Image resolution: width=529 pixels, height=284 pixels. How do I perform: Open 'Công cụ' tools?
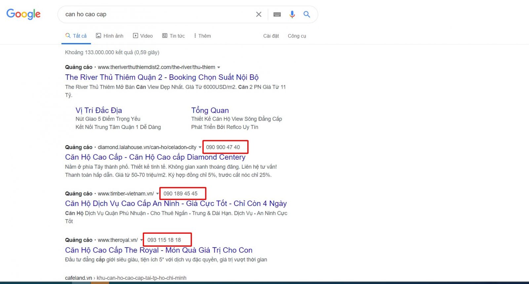coord(297,36)
